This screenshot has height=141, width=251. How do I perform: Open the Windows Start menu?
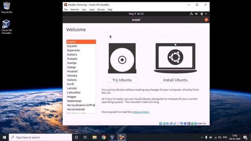point(4,137)
